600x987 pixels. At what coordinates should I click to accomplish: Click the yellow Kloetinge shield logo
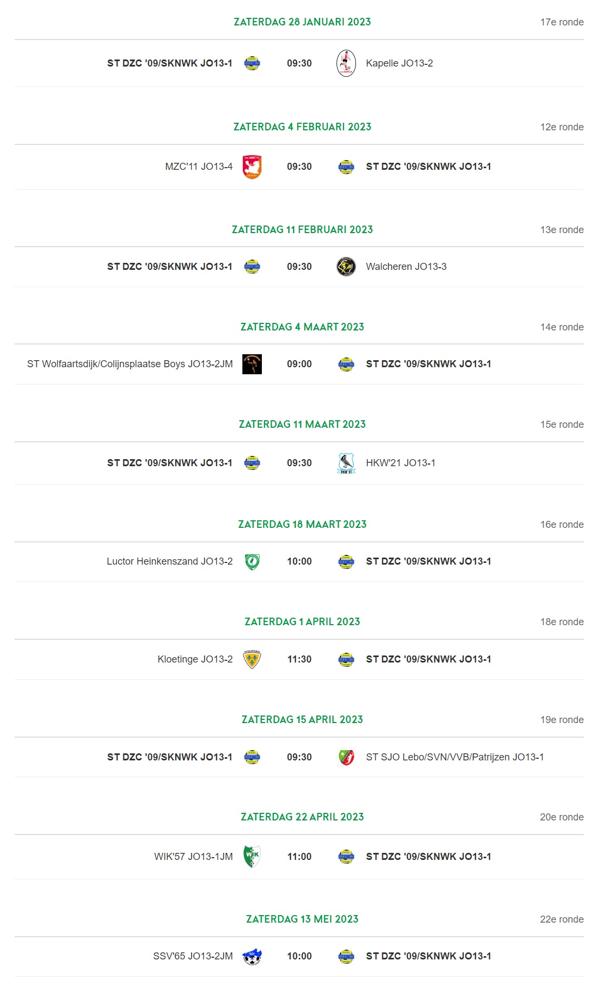click(x=252, y=659)
